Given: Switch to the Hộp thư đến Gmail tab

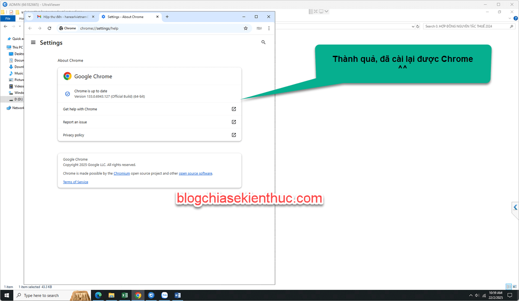Looking at the screenshot, I should [65, 17].
